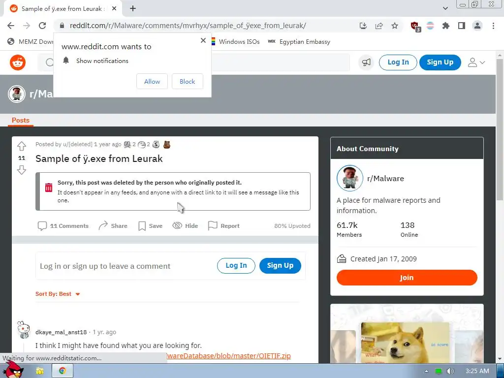Open Chrome from the taskbar
504x378 pixels.
tap(62, 371)
